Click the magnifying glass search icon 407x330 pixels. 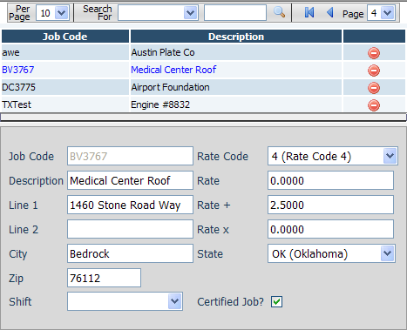point(279,12)
